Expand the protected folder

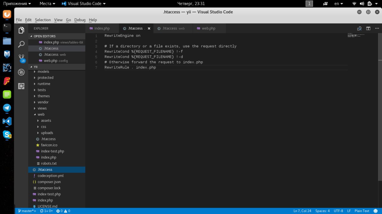pos(57,78)
